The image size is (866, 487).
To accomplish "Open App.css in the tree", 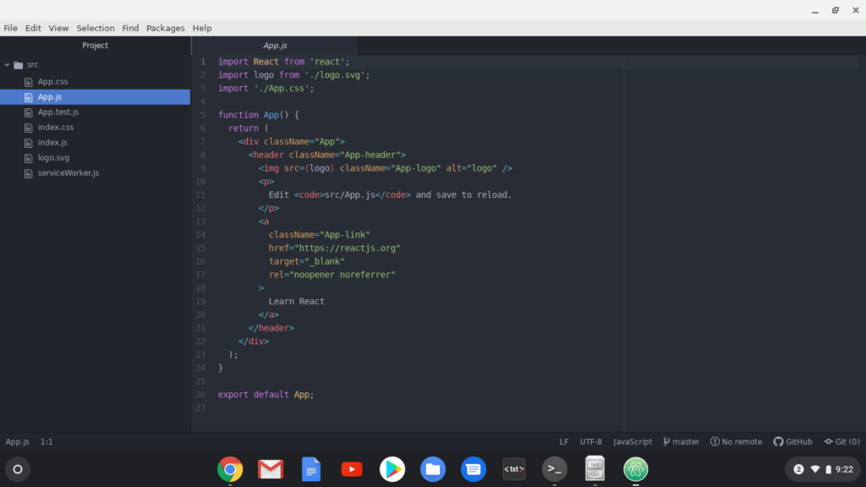I will pos(52,82).
